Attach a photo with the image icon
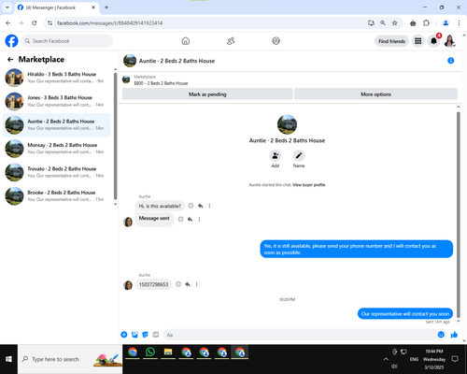The width and height of the screenshot is (467, 374). pyautogui.click(x=134, y=335)
